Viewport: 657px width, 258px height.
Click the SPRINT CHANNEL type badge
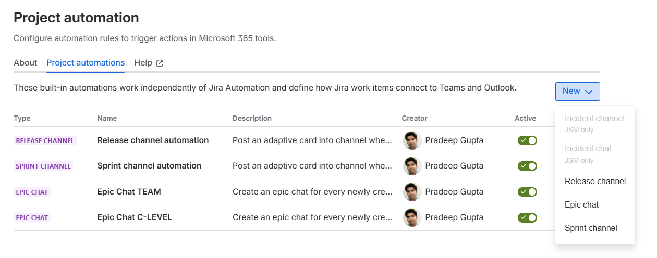pyautogui.click(x=43, y=166)
